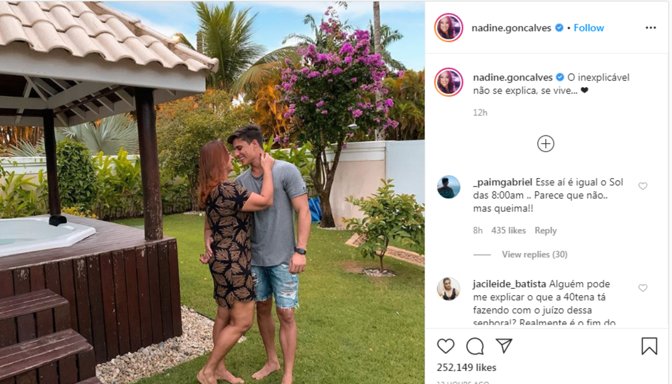Like jacileide_batista's comment with the heart

[x=643, y=288]
